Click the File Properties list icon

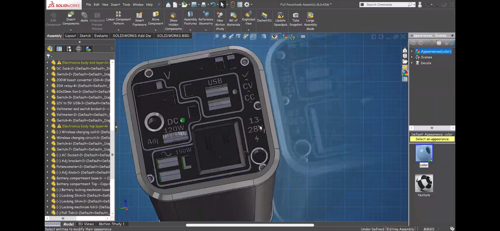[x=240, y=4]
